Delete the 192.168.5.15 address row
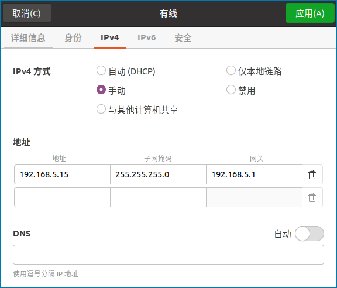This screenshot has width=337, height=288. 312,174
